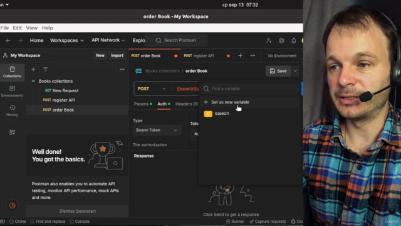Click the orange quickstart progress icon
Image resolution: width=401 pixels, height=226 pixels.
coord(13,205)
